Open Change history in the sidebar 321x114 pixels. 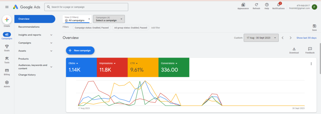click(27, 75)
